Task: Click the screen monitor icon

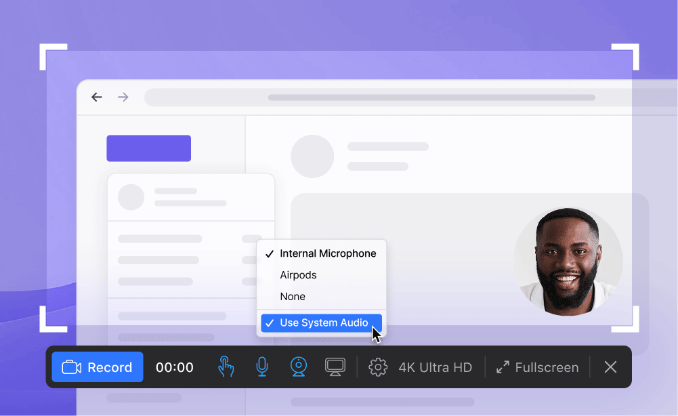Action: tap(335, 367)
